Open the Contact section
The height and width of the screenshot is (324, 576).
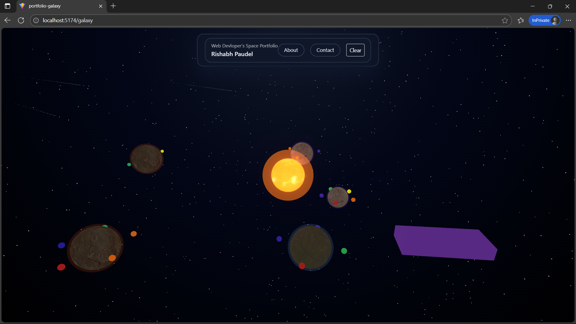point(325,50)
